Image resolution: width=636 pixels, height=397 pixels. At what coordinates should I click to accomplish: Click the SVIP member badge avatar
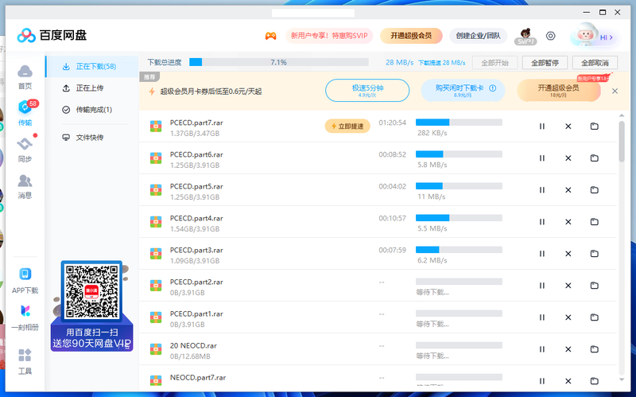click(525, 37)
